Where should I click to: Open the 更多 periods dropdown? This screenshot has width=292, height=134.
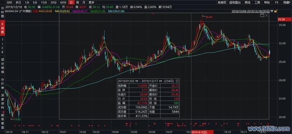[x=91, y=2]
